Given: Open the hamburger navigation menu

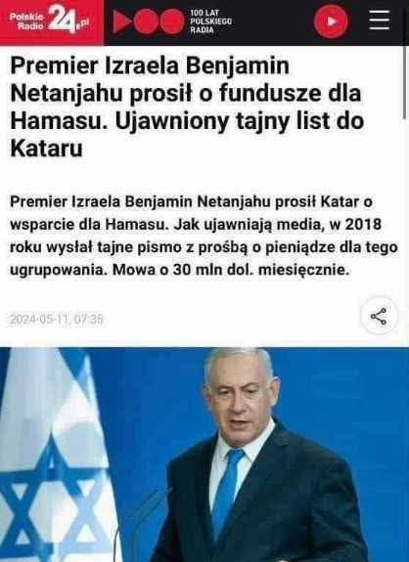Looking at the screenshot, I should click(380, 21).
